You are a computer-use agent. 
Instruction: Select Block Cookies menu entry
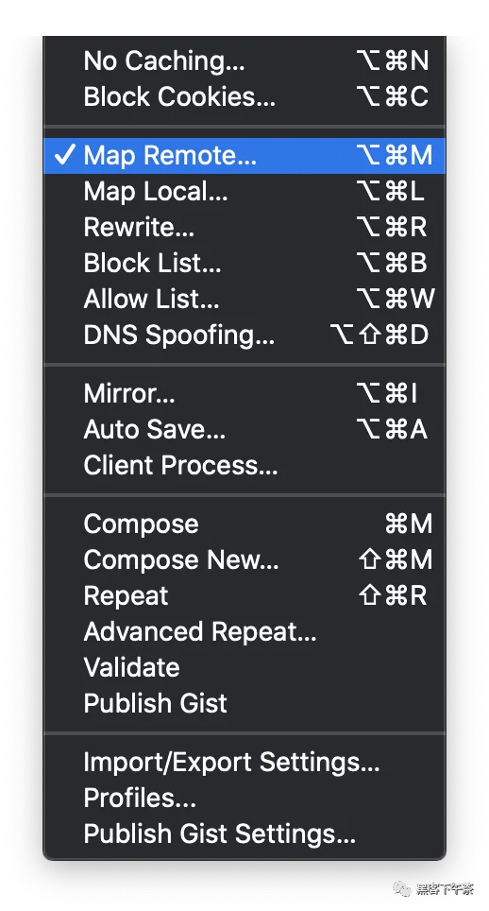point(244,97)
